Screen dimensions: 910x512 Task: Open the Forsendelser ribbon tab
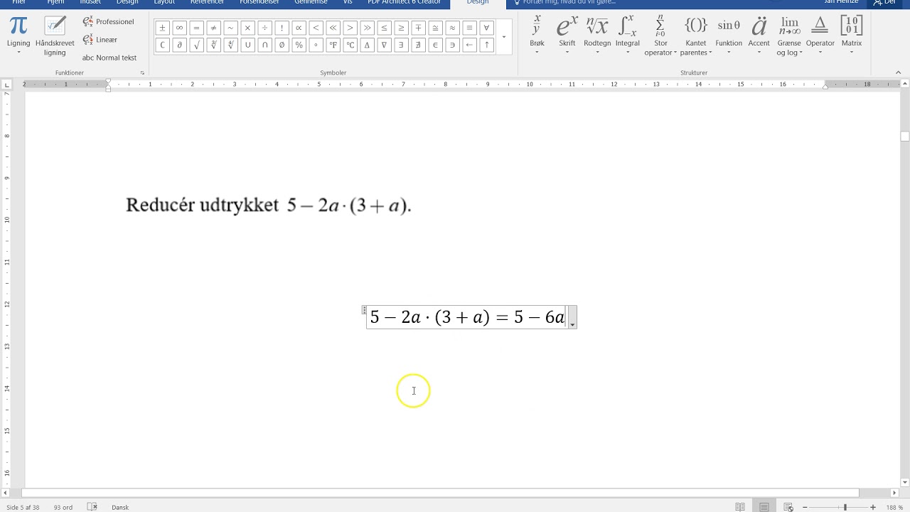pyautogui.click(x=259, y=3)
